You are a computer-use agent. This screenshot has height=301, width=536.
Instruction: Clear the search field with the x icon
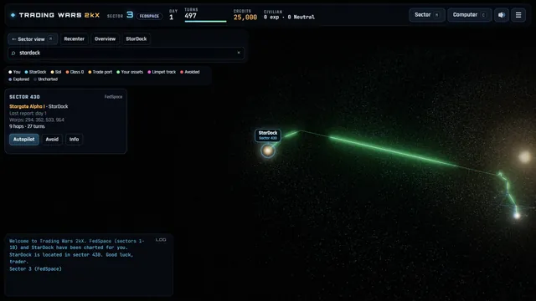click(239, 53)
